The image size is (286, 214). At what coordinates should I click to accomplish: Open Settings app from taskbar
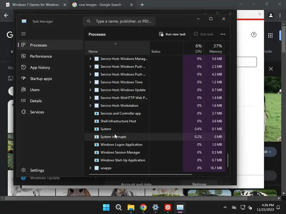155,207
